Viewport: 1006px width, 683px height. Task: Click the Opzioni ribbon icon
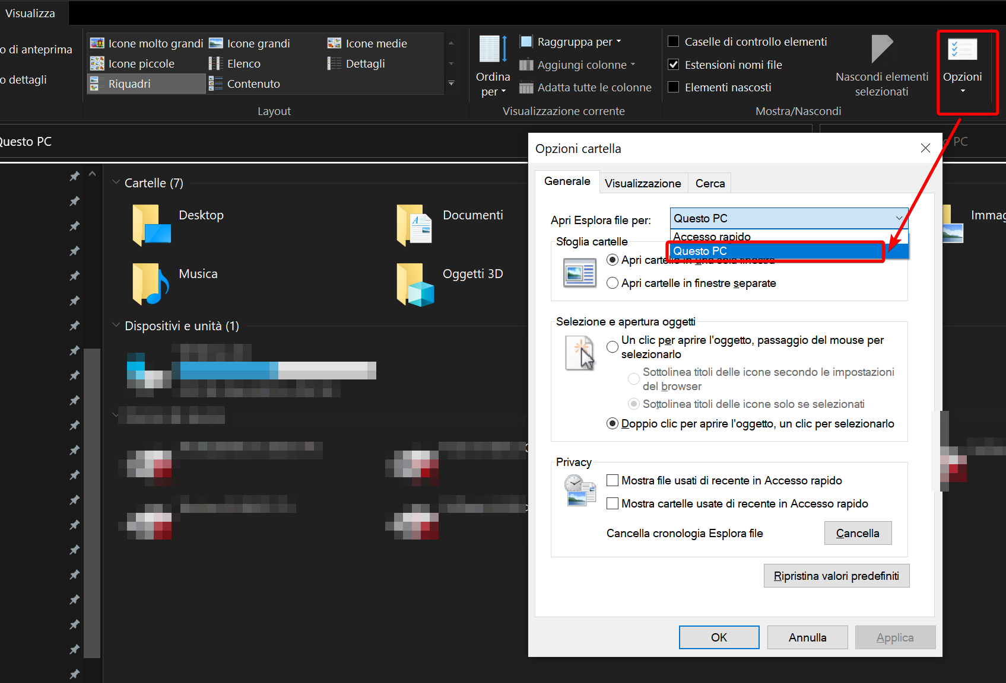962,50
